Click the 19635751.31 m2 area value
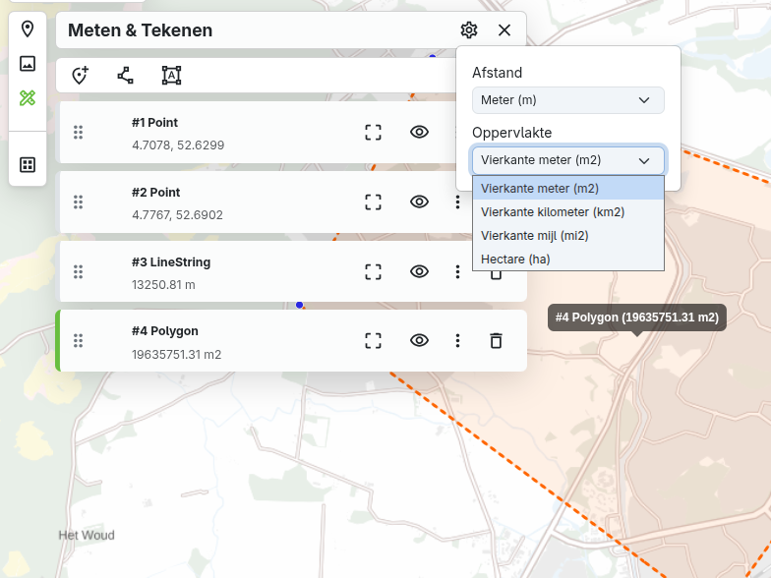This screenshot has width=771, height=578. [177, 354]
